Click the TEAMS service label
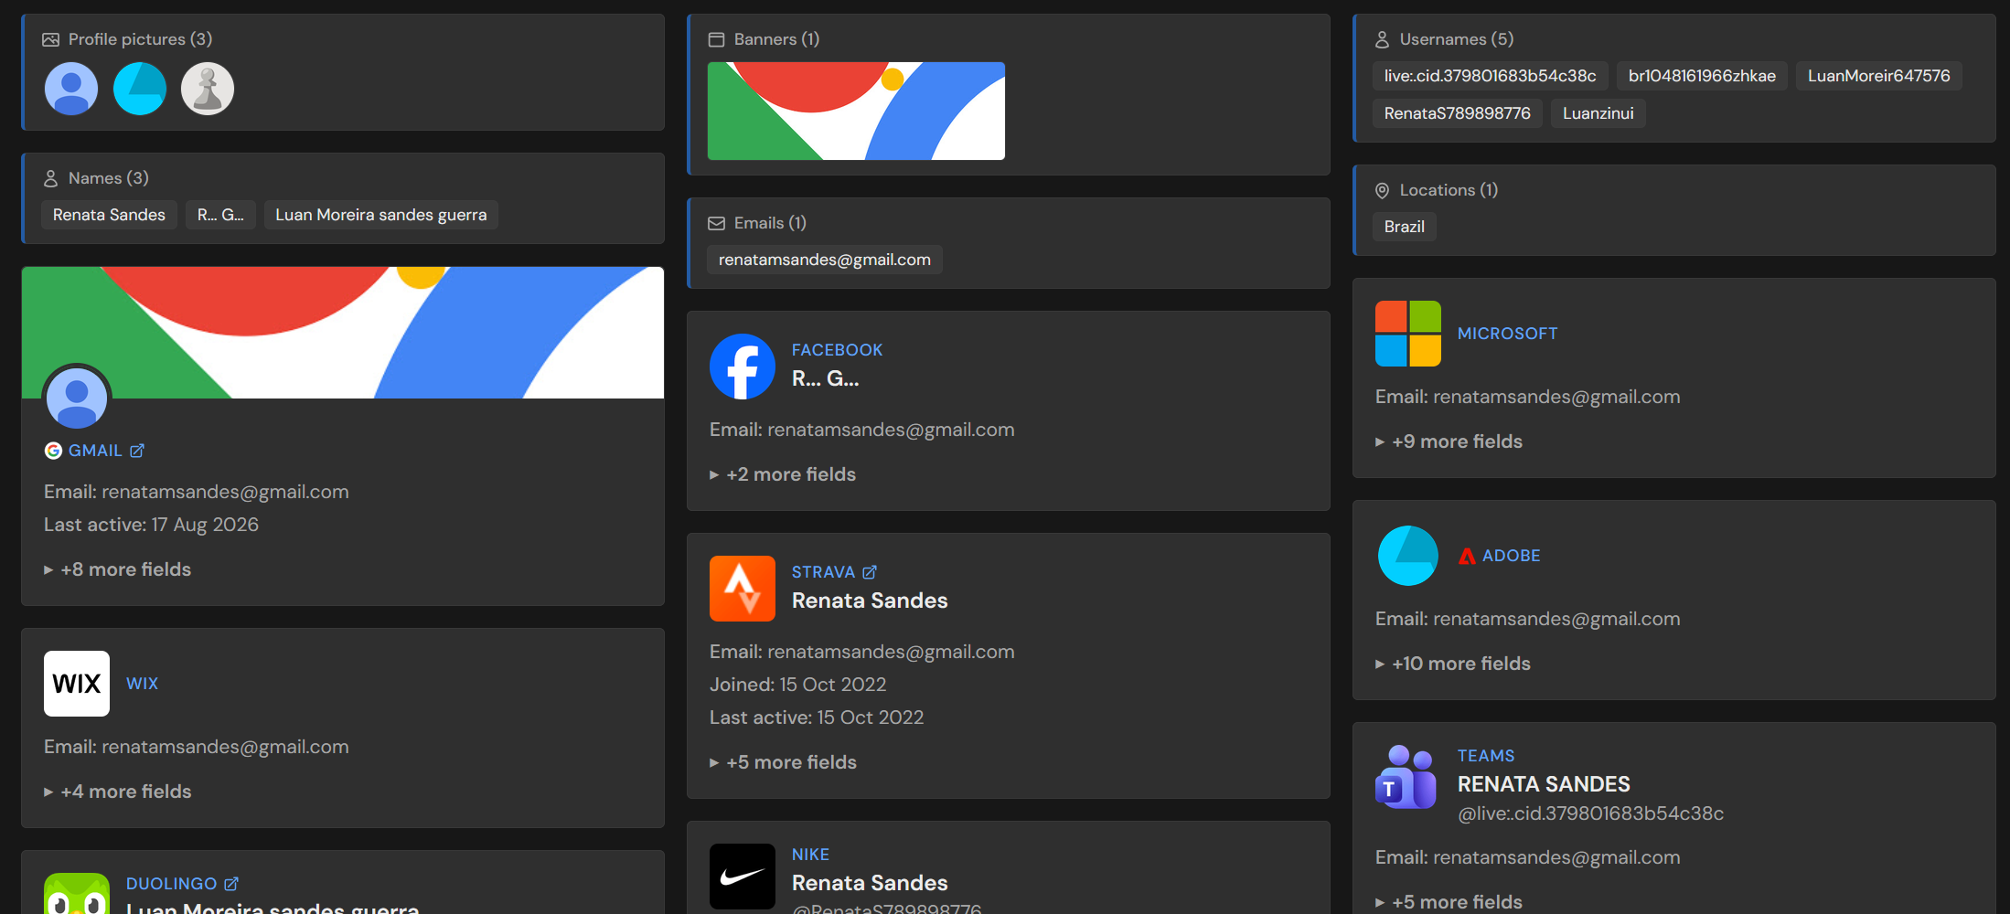 click(x=1486, y=756)
